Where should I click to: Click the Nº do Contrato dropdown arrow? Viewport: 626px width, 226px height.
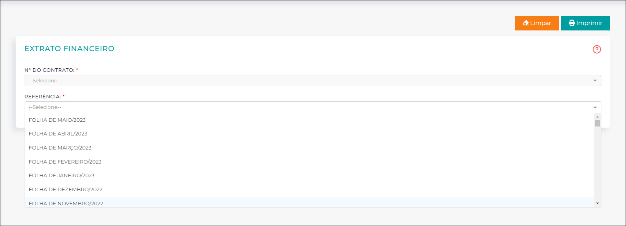point(595,81)
